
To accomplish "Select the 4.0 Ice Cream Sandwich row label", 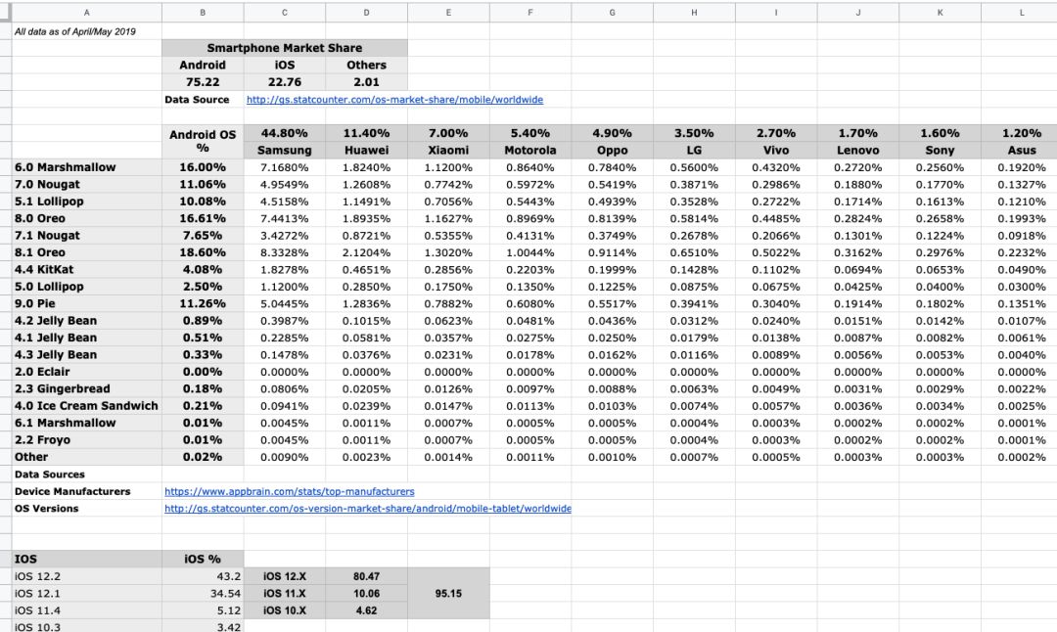I will coord(86,406).
